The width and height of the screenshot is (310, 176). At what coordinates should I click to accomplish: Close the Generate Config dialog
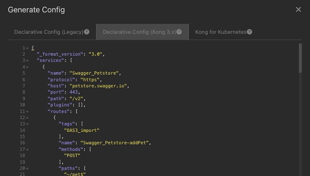coord(298,10)
